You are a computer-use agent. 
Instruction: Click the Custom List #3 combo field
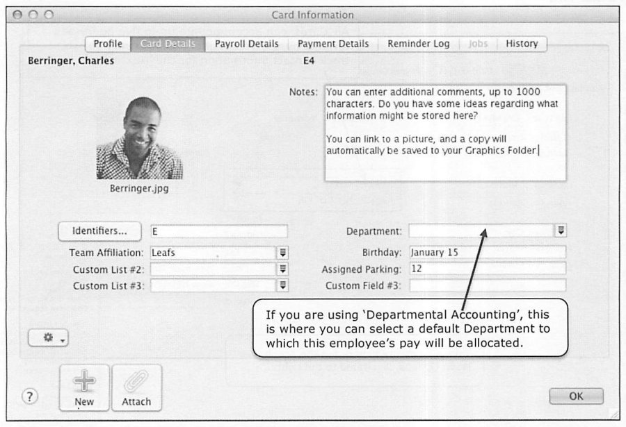point(214,285)
